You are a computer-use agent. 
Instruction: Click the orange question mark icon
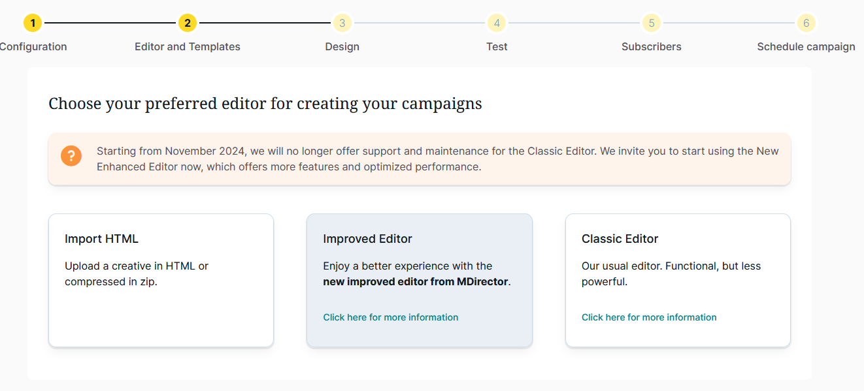pos(71,156)
